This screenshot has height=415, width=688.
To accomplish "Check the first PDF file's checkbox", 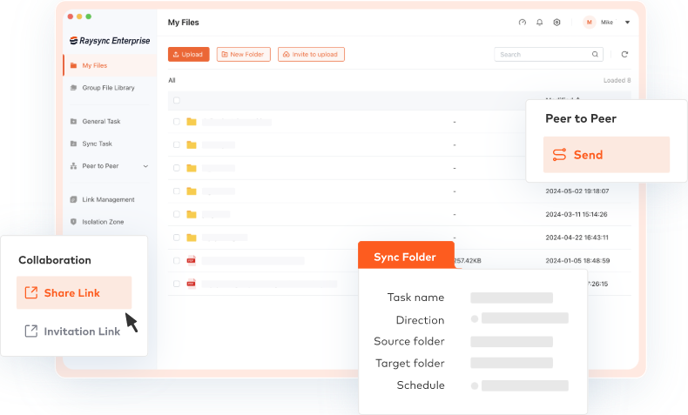I will (176, 260).
